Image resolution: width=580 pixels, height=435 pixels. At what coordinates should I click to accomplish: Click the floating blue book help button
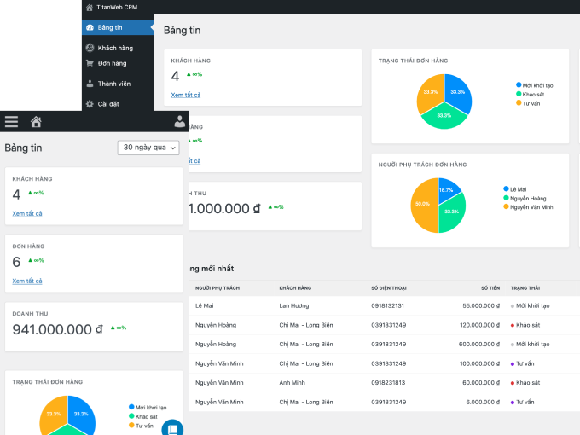click(x=172, y=428)
